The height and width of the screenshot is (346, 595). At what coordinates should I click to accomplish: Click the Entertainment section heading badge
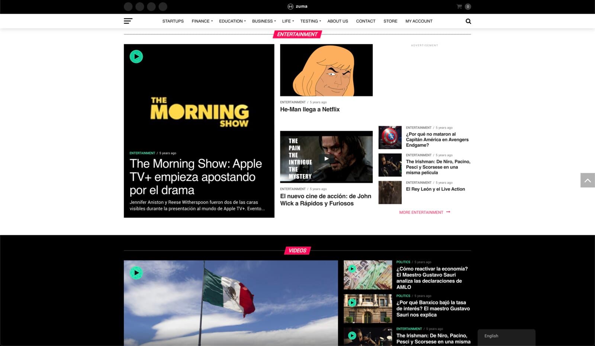[297, 34]
